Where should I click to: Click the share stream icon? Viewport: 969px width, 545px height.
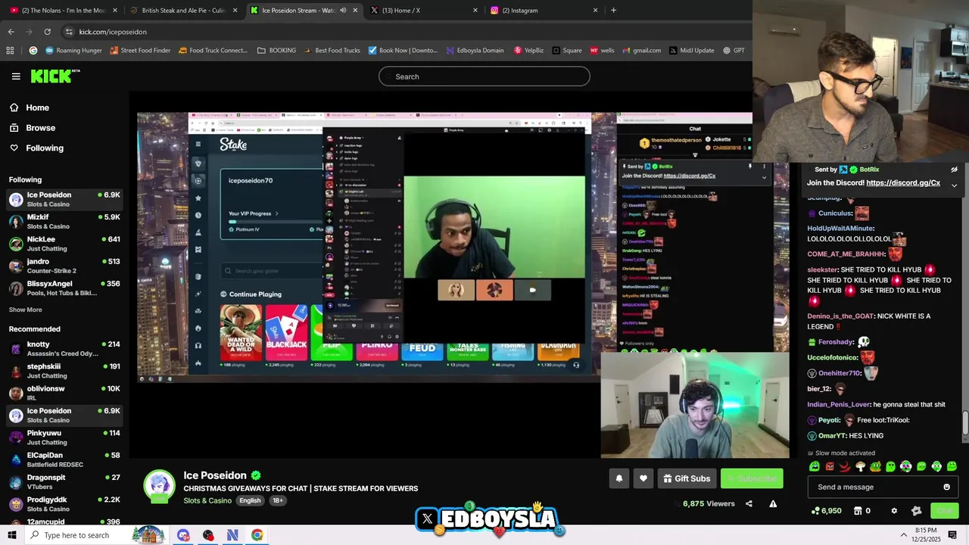pos(749,503)
